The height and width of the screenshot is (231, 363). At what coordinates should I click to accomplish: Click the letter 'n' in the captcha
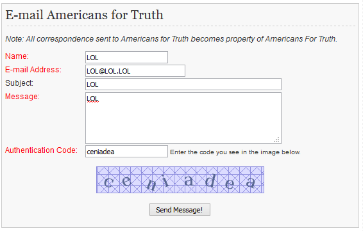coord(151,184)
